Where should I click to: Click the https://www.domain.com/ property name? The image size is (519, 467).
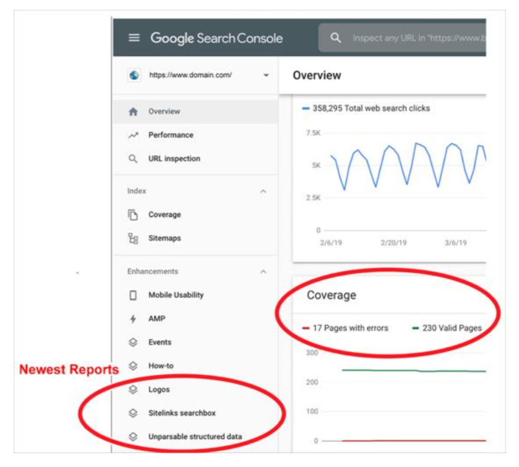click(x=190, y=75)
